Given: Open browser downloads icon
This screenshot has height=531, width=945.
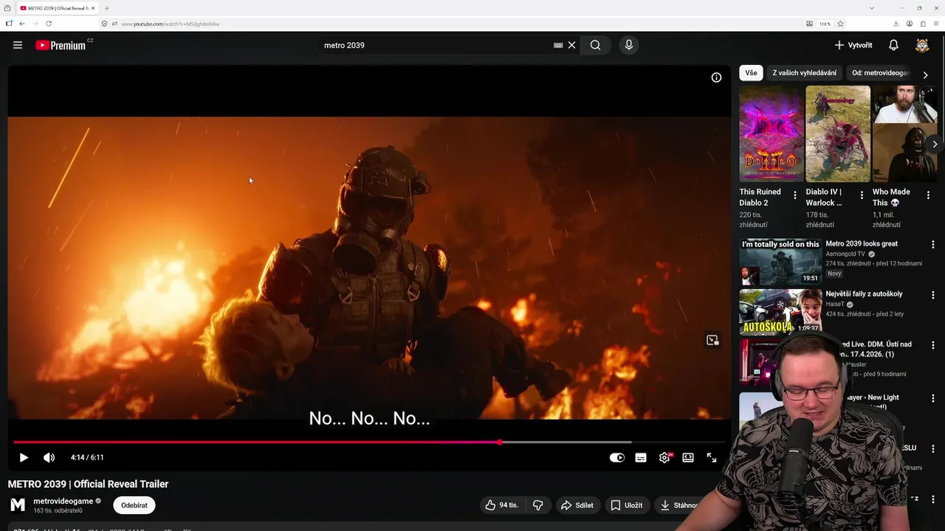Looking at the screenshot, I should [896, 24].
